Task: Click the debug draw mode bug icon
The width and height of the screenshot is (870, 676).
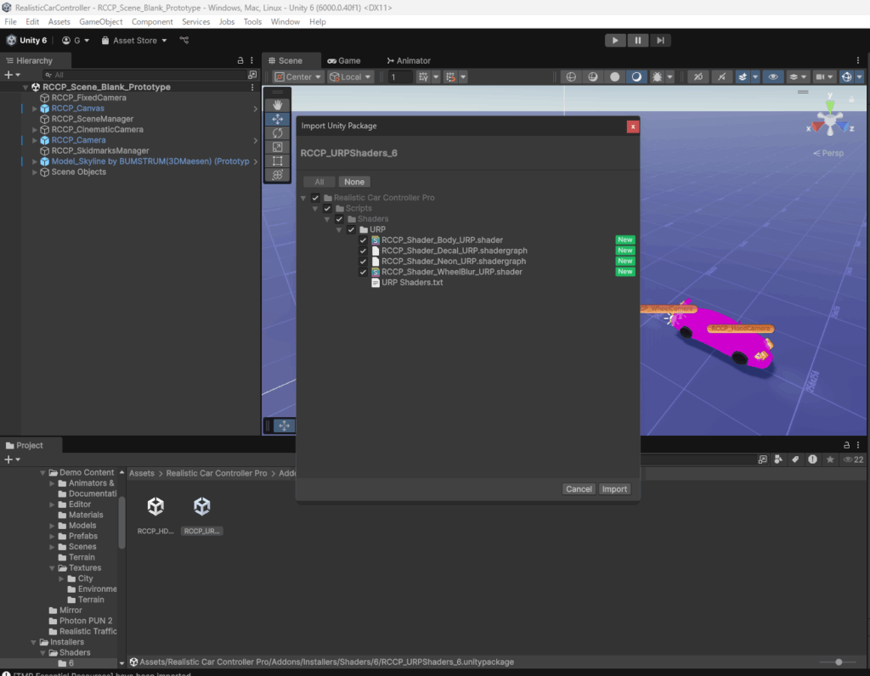Action: [658, 77]
